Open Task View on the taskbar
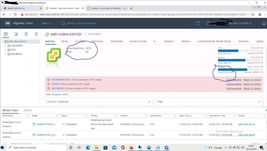The height and width of the screenshot is (151, 267). (x=79, y=147)
